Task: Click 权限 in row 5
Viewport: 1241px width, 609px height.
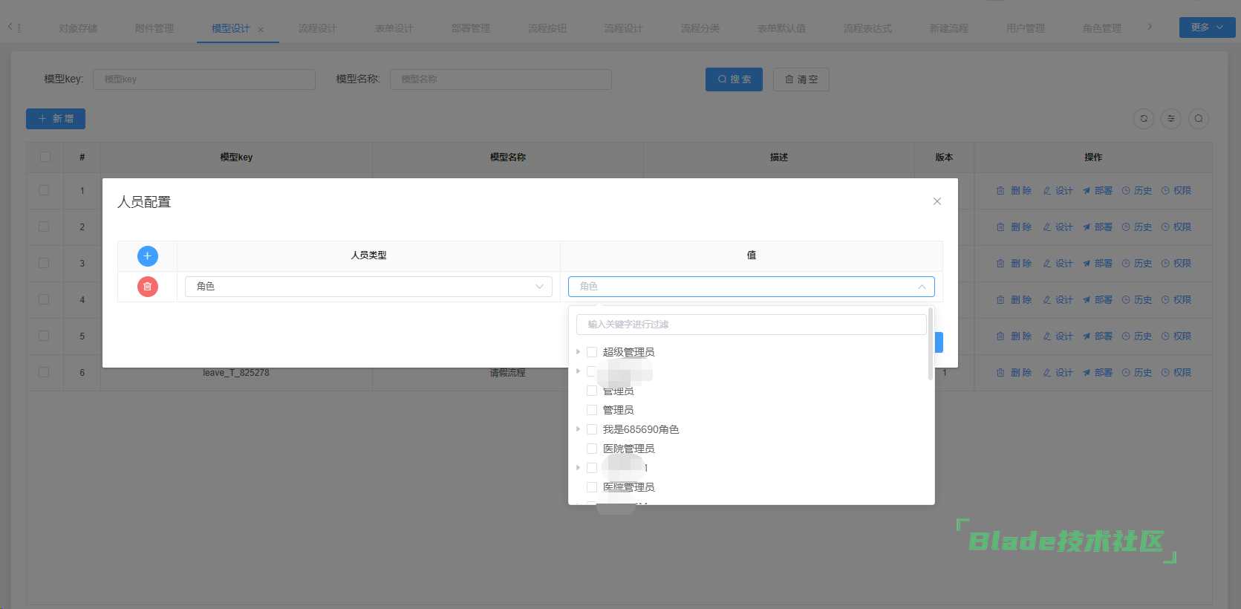Action: tap(1176, 336)
